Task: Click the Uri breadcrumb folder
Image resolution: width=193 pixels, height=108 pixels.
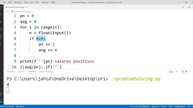Action: [7, 11]
